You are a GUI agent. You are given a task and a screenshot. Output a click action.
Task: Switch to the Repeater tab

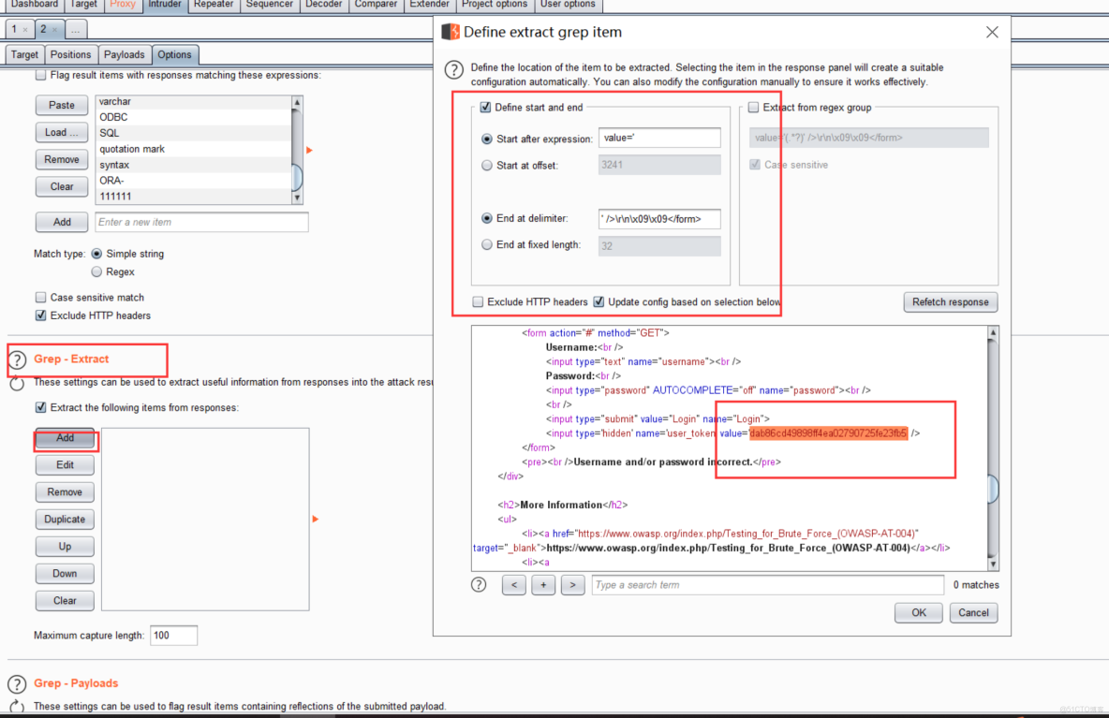[x=214, y=7]
